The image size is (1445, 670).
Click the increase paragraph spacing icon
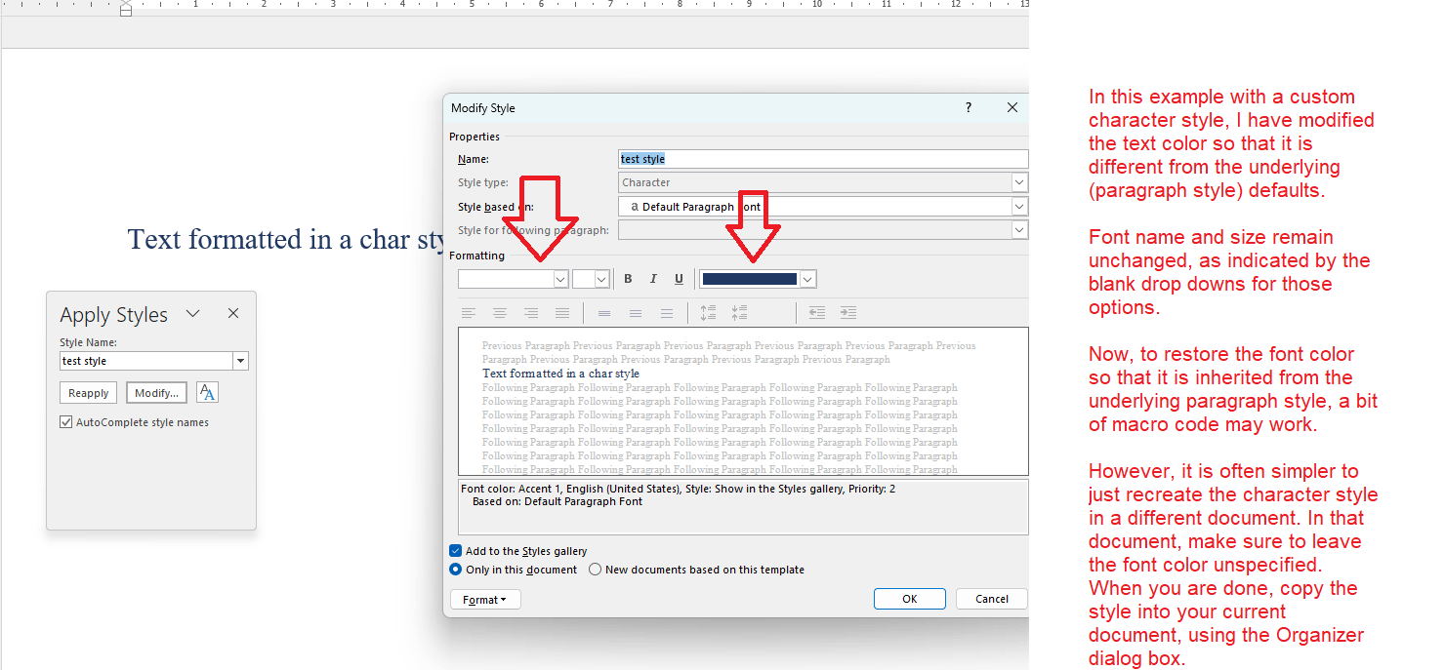coord(709,313)
